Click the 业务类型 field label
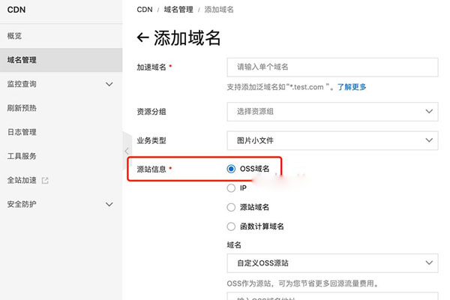This screenshot has height=300, width=450. click(151, 140)
